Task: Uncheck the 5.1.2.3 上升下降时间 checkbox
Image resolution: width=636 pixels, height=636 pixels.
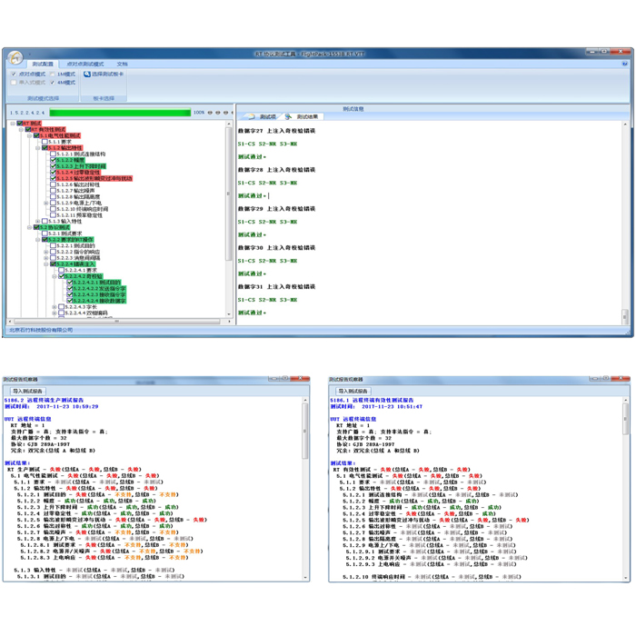Action: coord(53,166)
